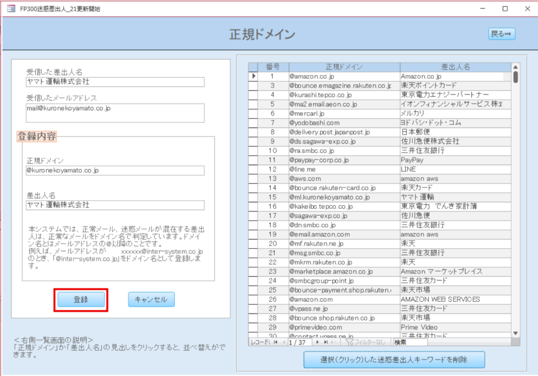Go to next record in navigator
Image resolution: width=538 pixels, height=376 pixels.
[x=317, y=342]
